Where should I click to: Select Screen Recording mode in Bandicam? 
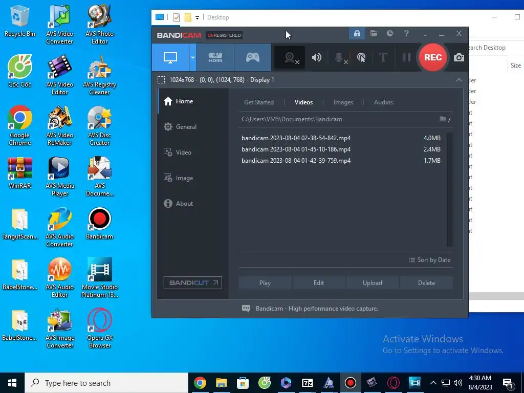pyautogui.click(x=170, y=57)
